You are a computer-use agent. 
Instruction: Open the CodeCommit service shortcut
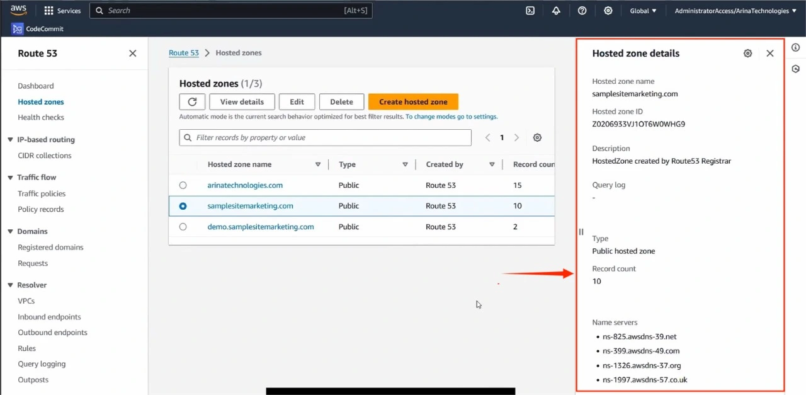[x=38, y=29]
